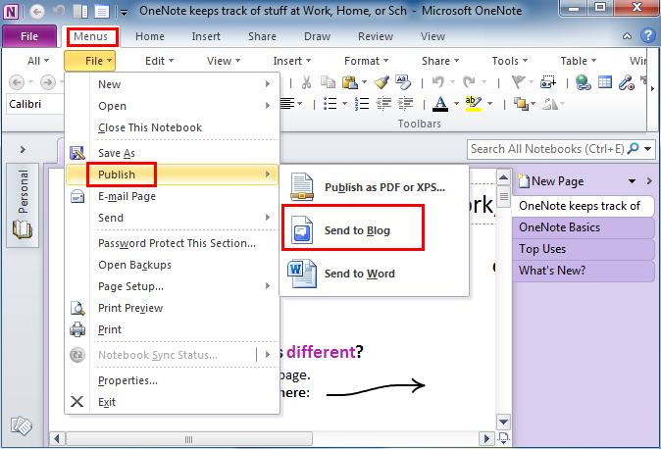Open the Customize Quick Access Toolbar dropdown

[x=124, y=12]
